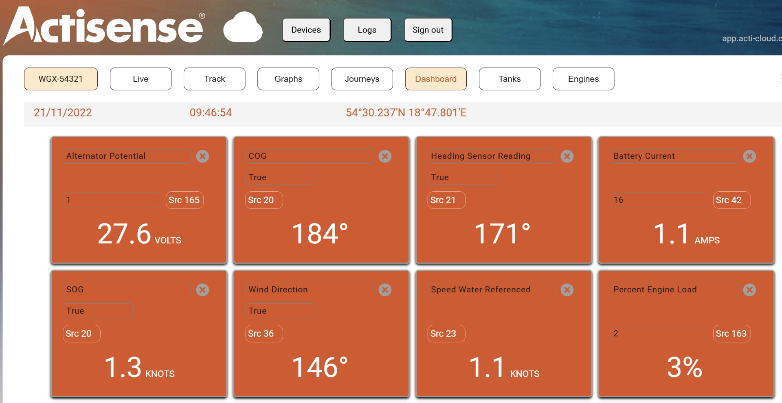Go to the Tanks tab
This screenshot has height=403, width=782.
pyautogui.click(x=510, y=79)
